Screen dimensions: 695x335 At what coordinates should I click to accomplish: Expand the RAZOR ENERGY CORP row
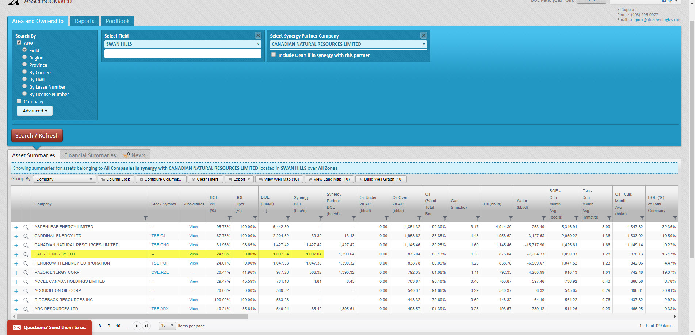(x=16, y=273)
